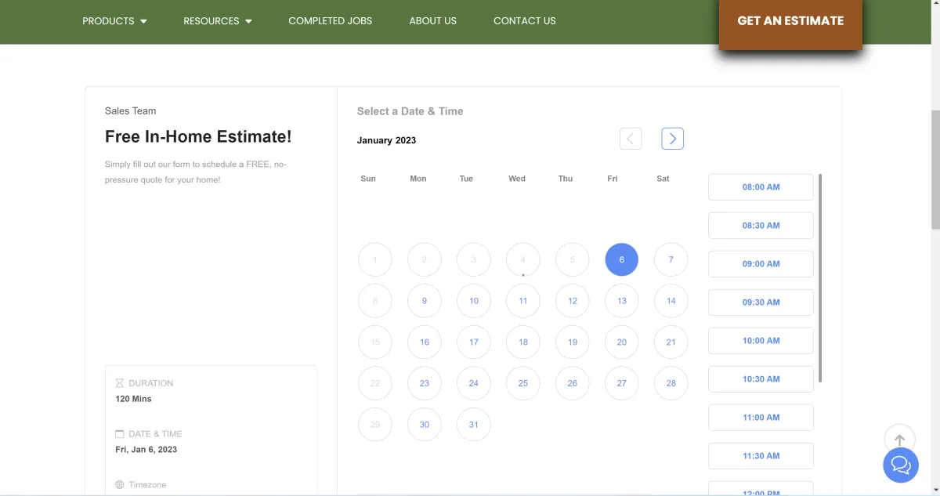Image resolution: width=940 pixels, height=496 pixels.
Task: Select the 10:30 AM time slot
Action: click(x=761, y=379)
